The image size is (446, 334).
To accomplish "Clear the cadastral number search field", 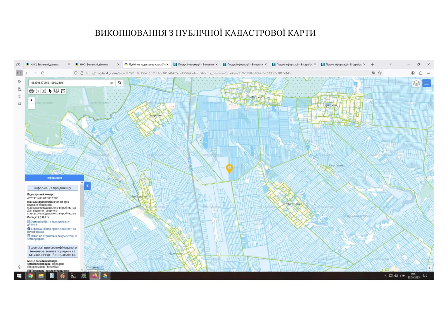I will click(111, 83).
